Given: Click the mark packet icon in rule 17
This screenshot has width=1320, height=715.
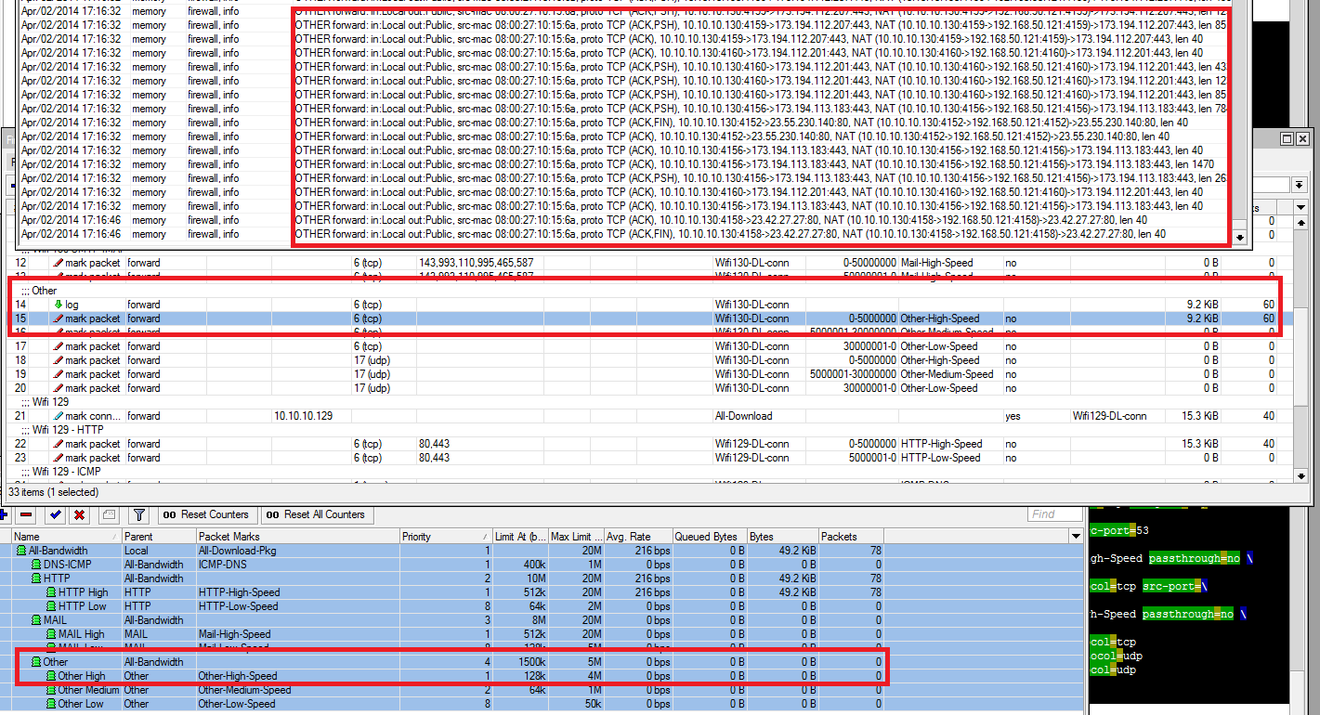Looking at the screenshot, I should [x=59, y=346].
